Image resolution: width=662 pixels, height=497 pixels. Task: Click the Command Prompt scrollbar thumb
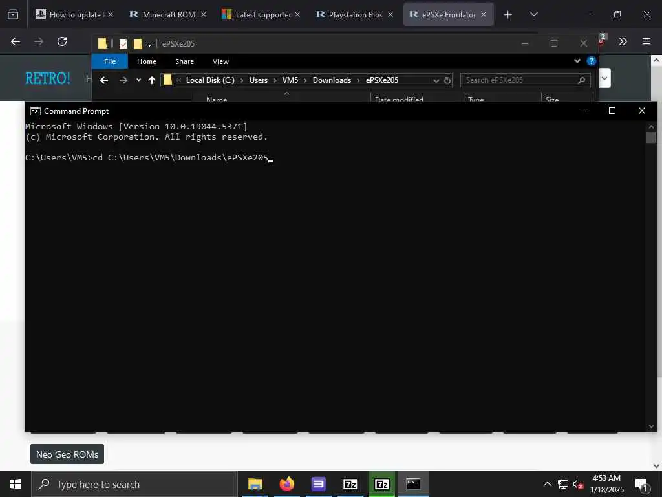[651, 137]
